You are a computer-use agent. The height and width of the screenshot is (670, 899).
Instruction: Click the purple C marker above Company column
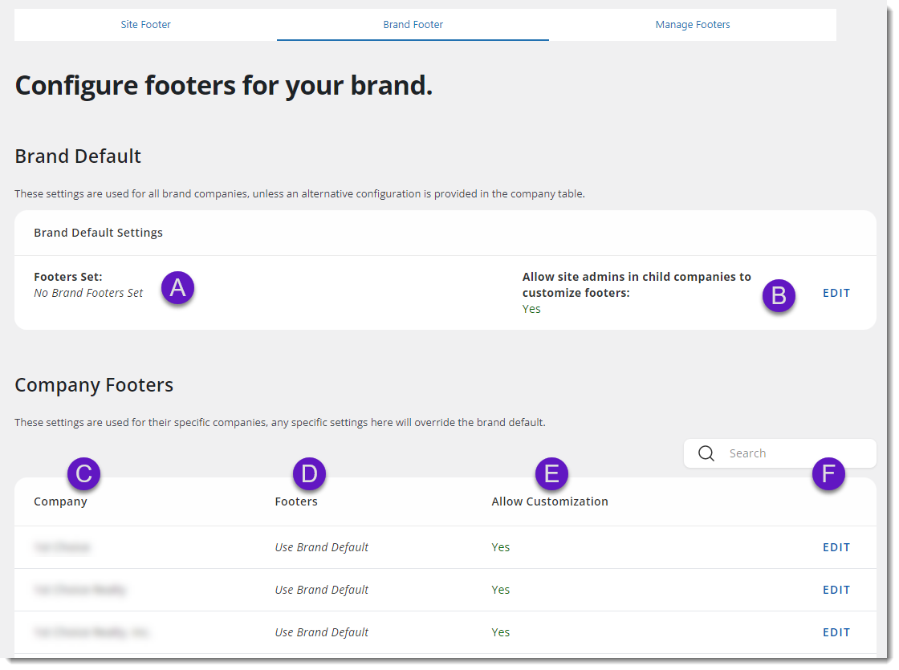83,474
